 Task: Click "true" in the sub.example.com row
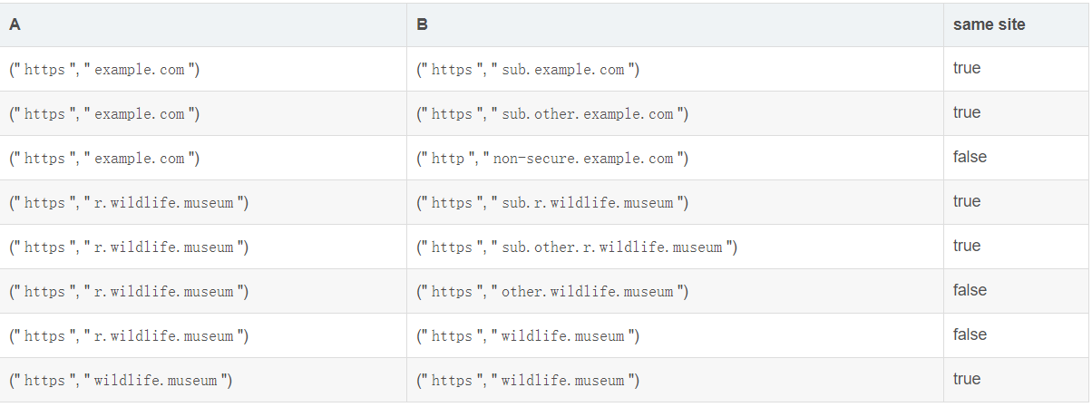coord(967,68)
